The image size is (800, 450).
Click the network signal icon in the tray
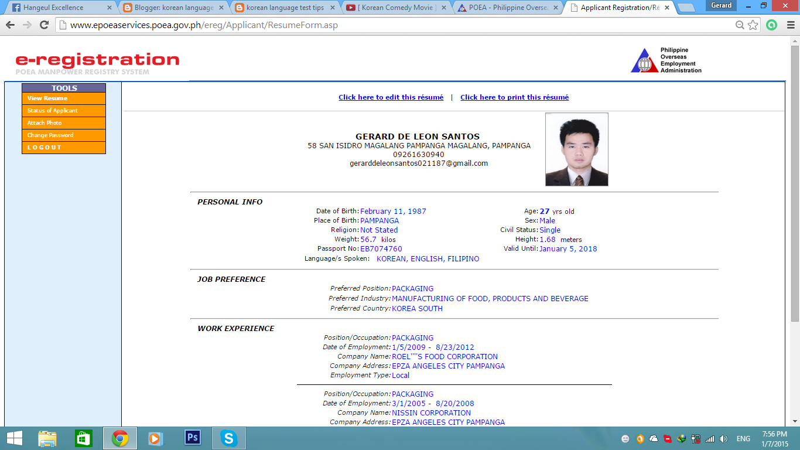[710, 438]
